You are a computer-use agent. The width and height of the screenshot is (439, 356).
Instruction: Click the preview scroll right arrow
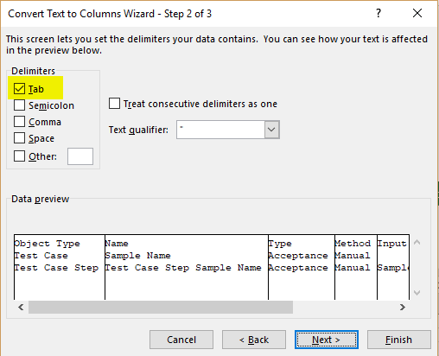pos(403,307)
